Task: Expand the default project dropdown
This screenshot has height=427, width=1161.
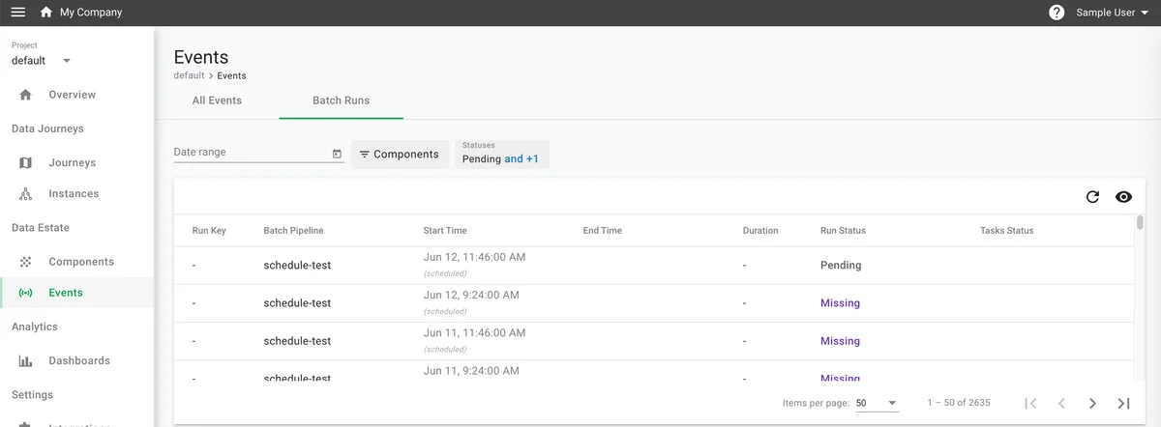Action: click(x=42, y=60)
